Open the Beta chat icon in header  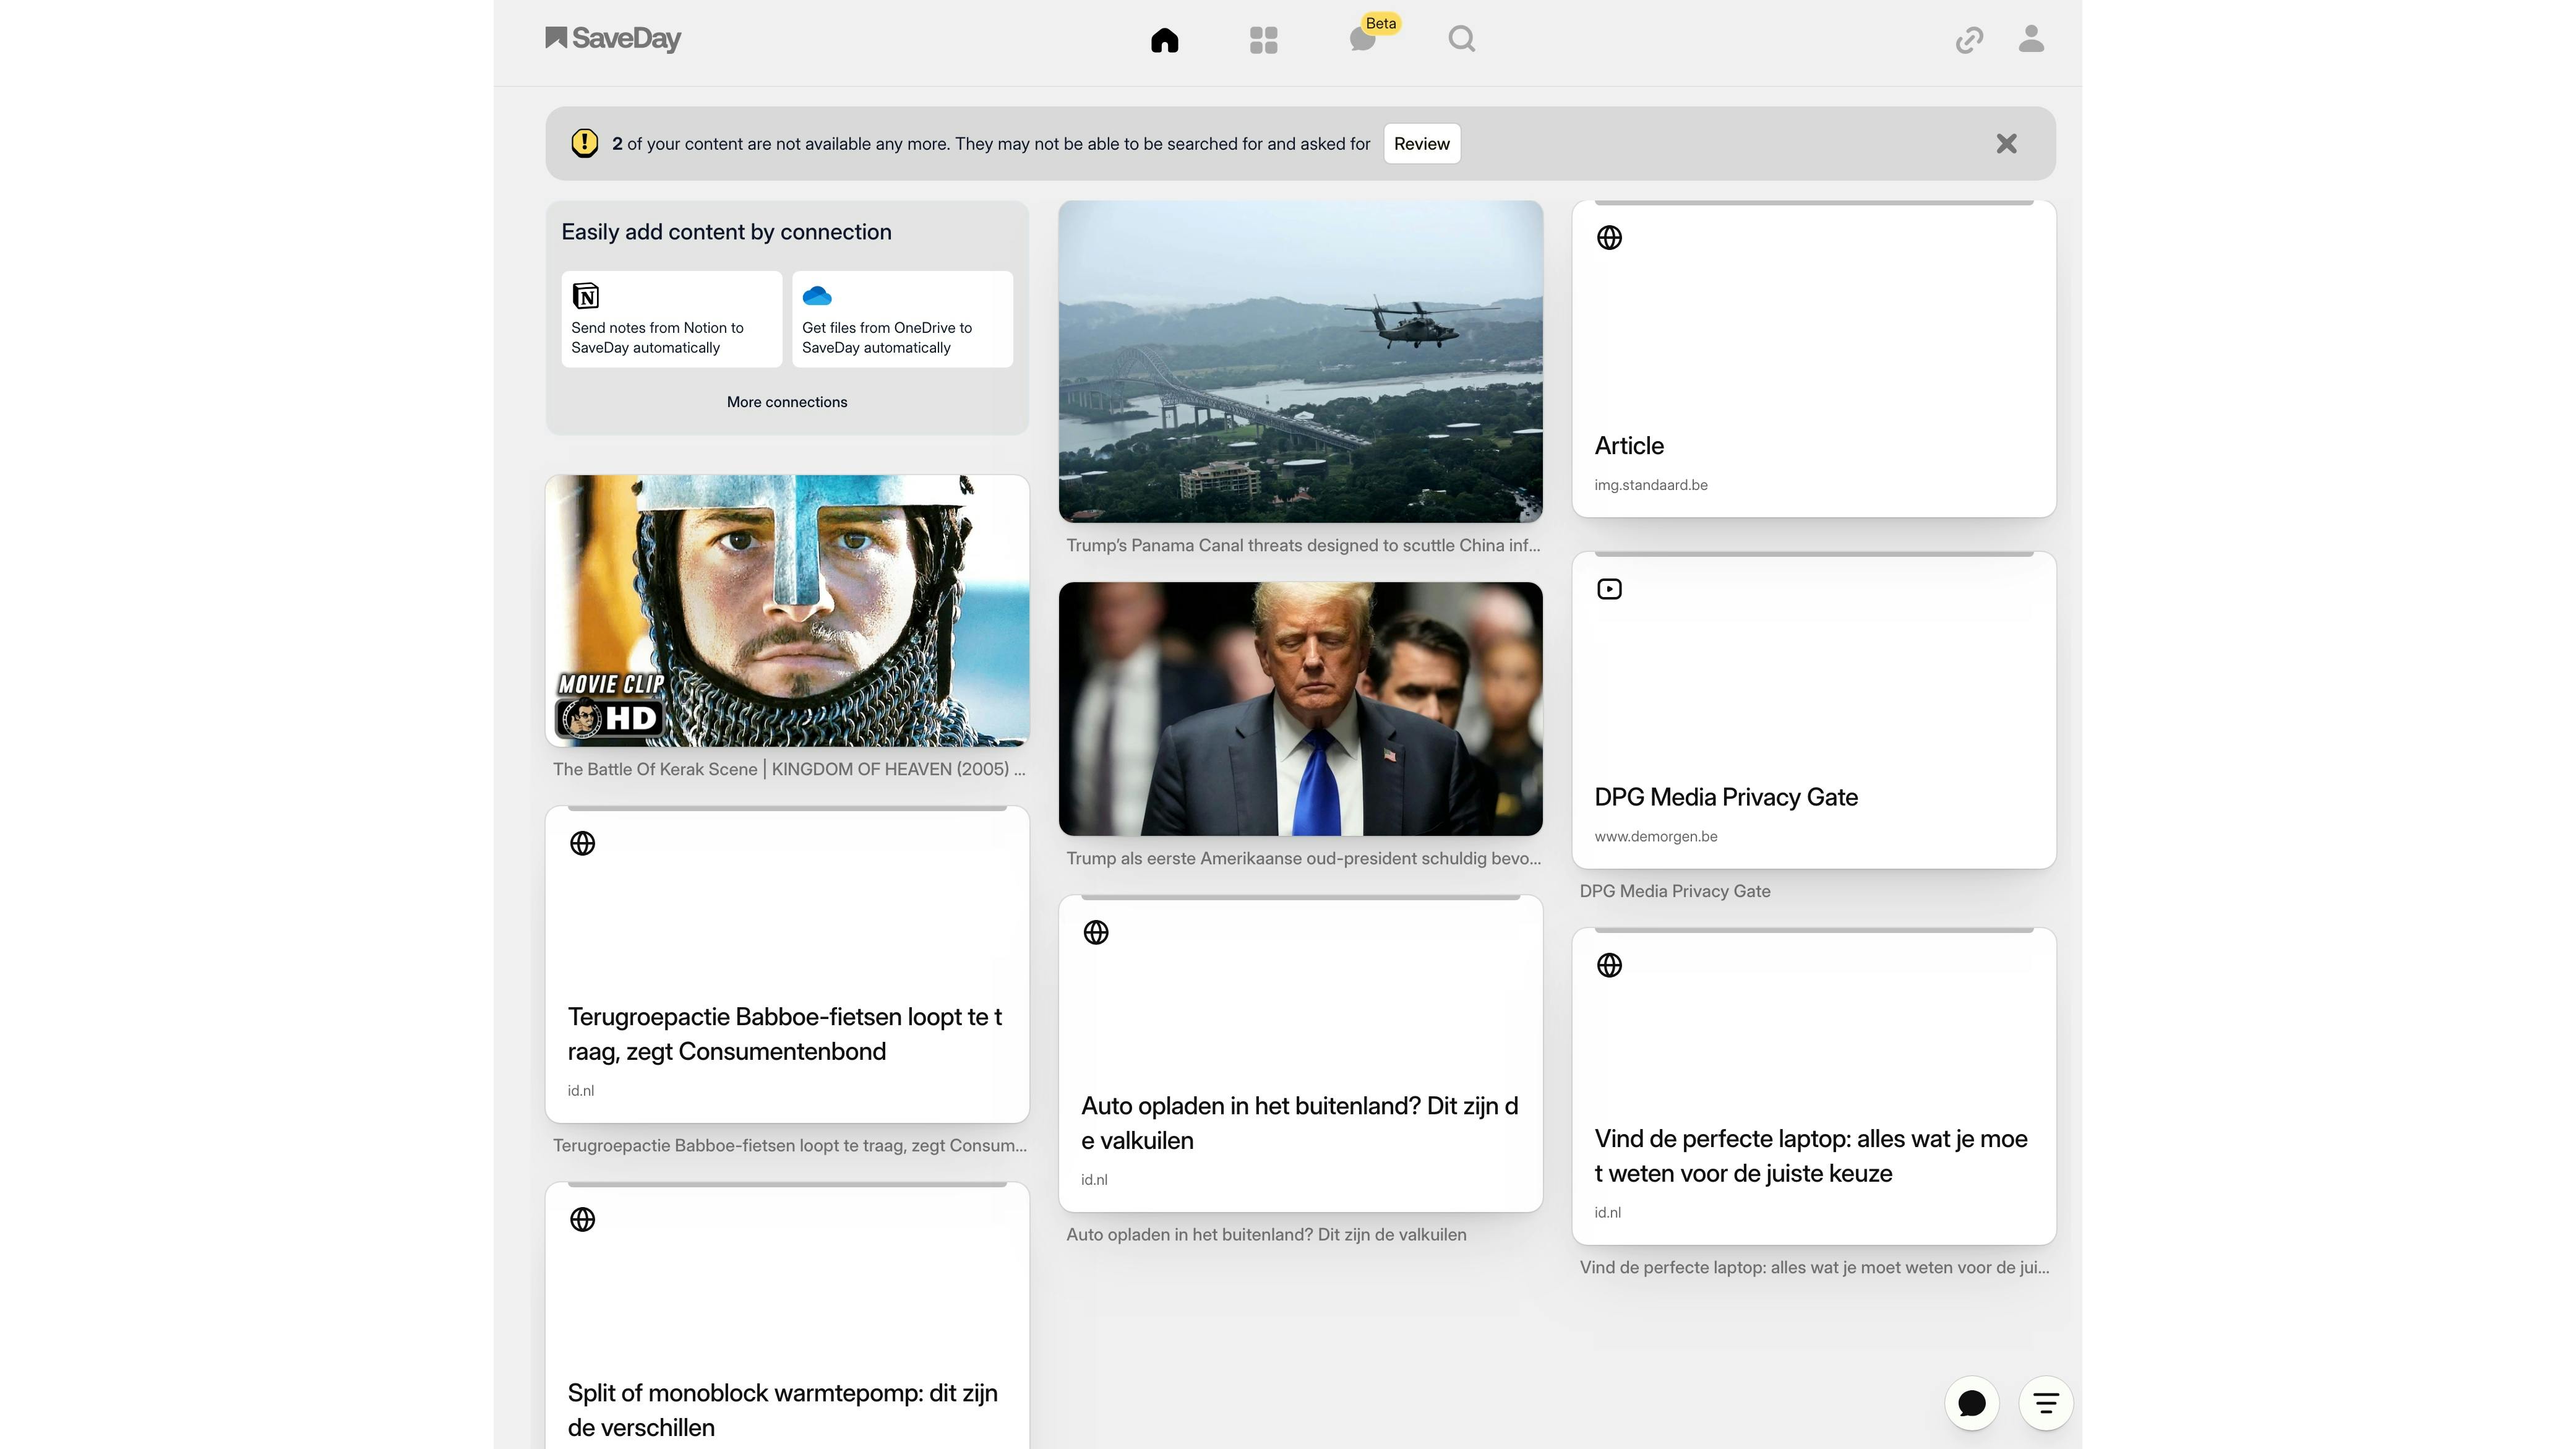(1362, 40)
